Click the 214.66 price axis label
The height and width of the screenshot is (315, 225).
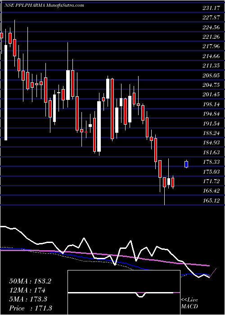(x=211, y=56)
